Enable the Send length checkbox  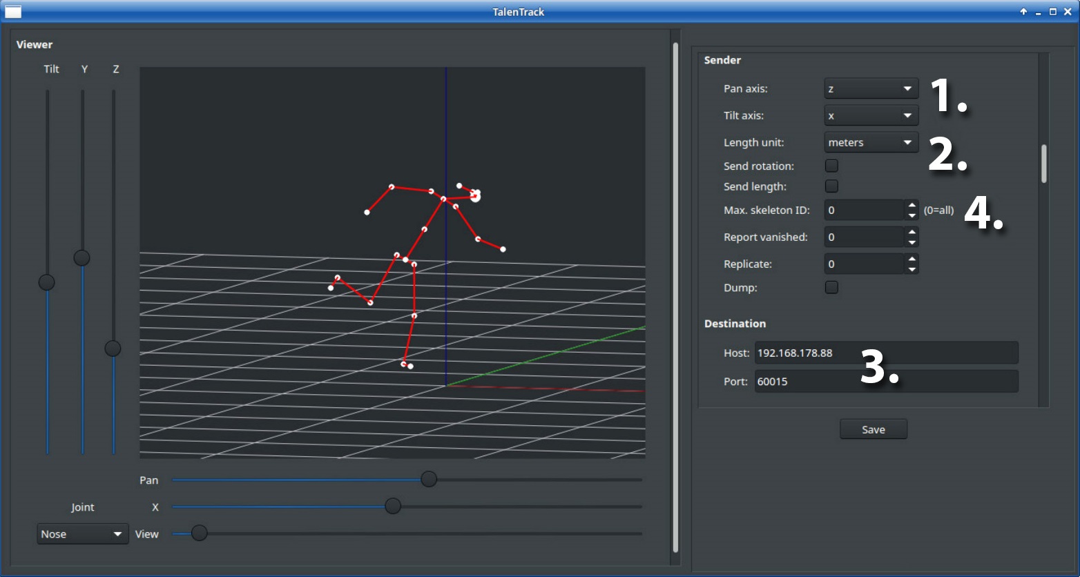(x=831, y=186)
